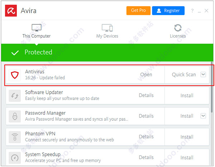Click the Password Manager title

[45, 113]
